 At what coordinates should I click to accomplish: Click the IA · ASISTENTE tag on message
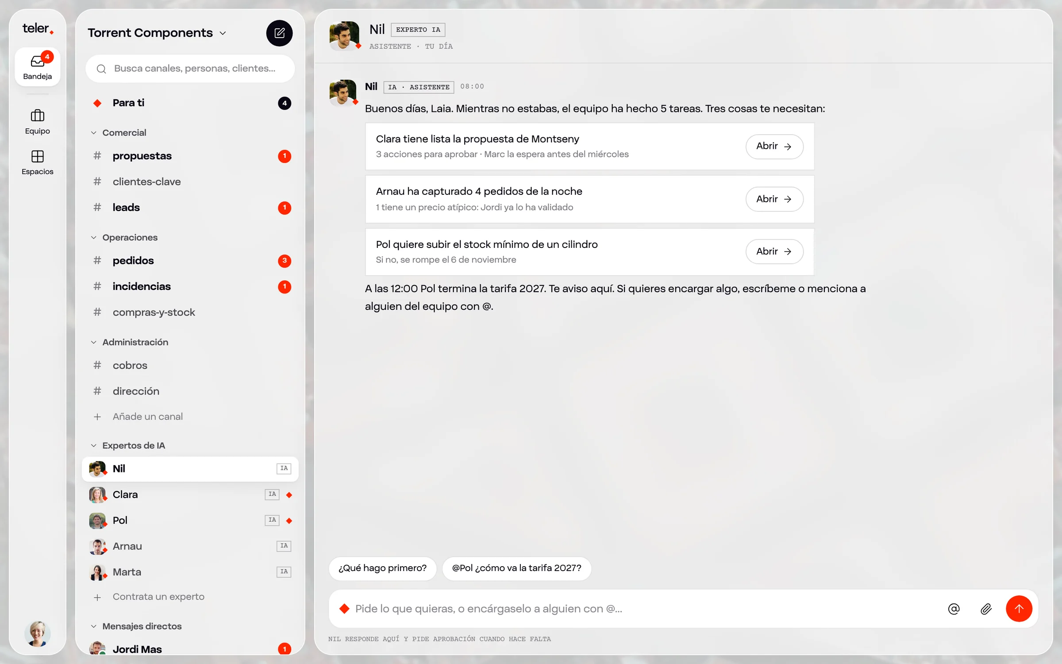coord(419,87)
